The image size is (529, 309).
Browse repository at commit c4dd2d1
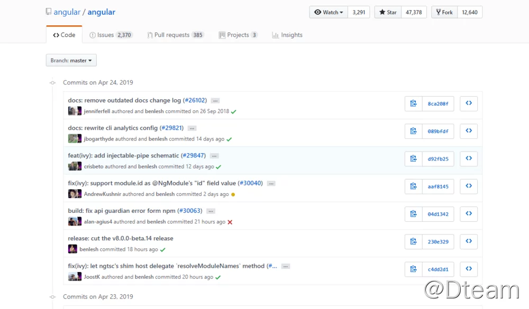click(469, 269)
